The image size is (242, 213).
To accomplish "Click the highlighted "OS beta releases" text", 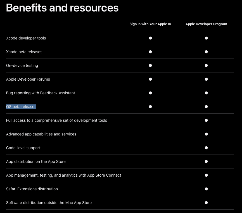I will [x=21, y=107].
